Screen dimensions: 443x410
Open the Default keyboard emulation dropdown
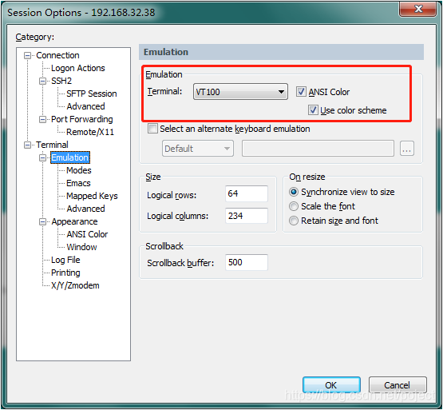click(x=198, y=149)
